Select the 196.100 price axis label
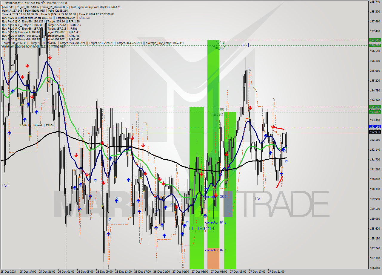 point(375,61)
